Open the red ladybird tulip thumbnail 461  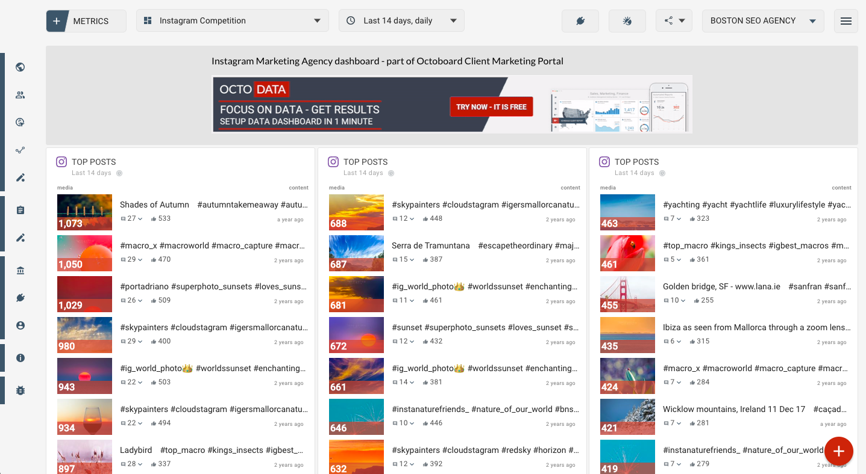click(627, 253)
